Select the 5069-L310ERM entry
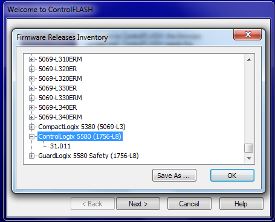Screen dimensions: 275x222 60,59
